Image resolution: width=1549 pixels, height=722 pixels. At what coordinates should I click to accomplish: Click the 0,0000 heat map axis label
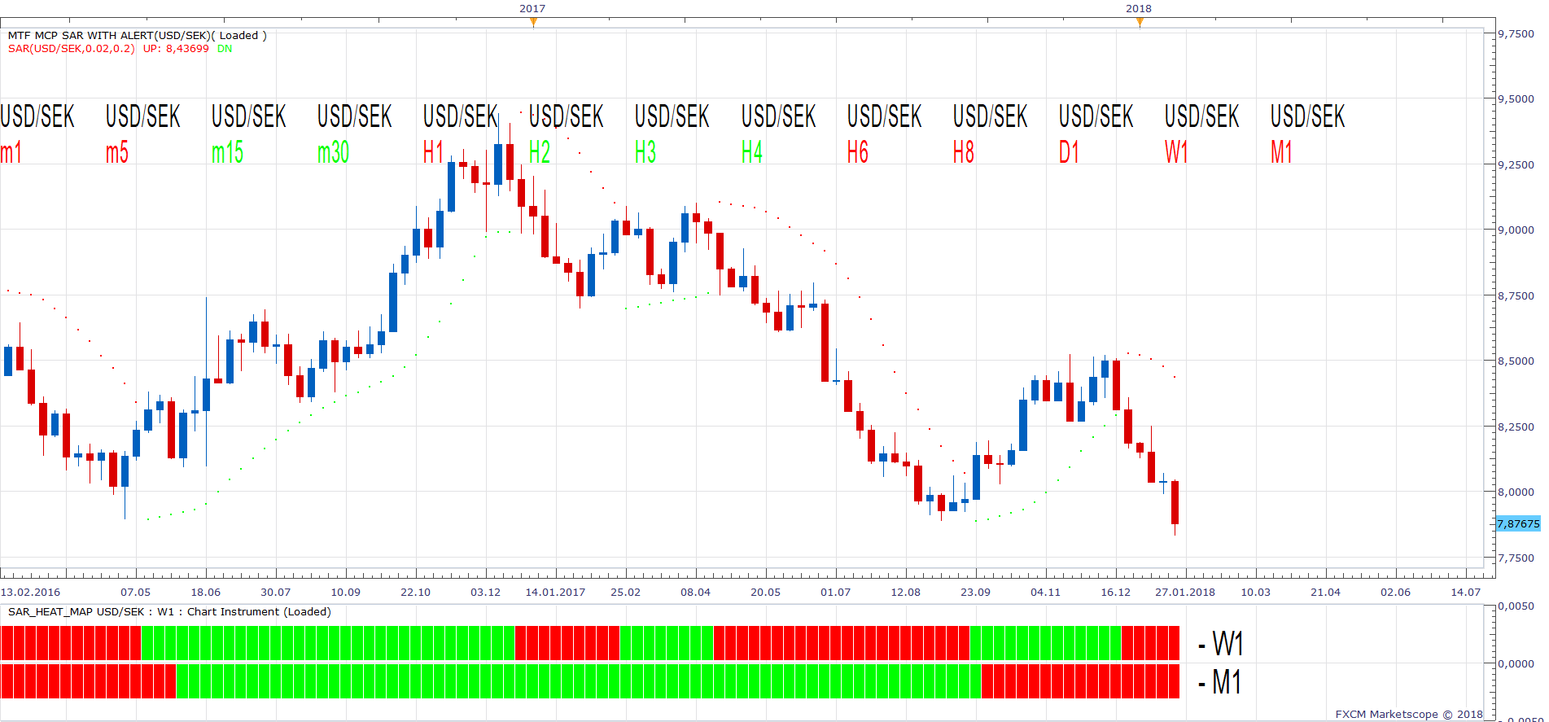pos(1516,663)
